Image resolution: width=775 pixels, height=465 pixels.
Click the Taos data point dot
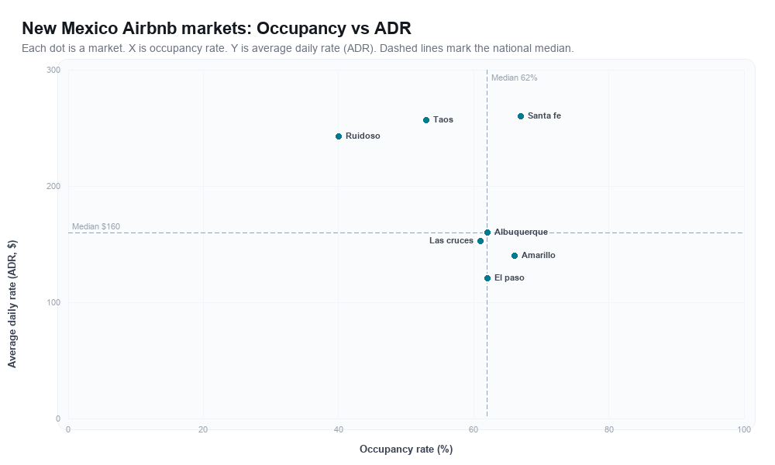(426, 120)
